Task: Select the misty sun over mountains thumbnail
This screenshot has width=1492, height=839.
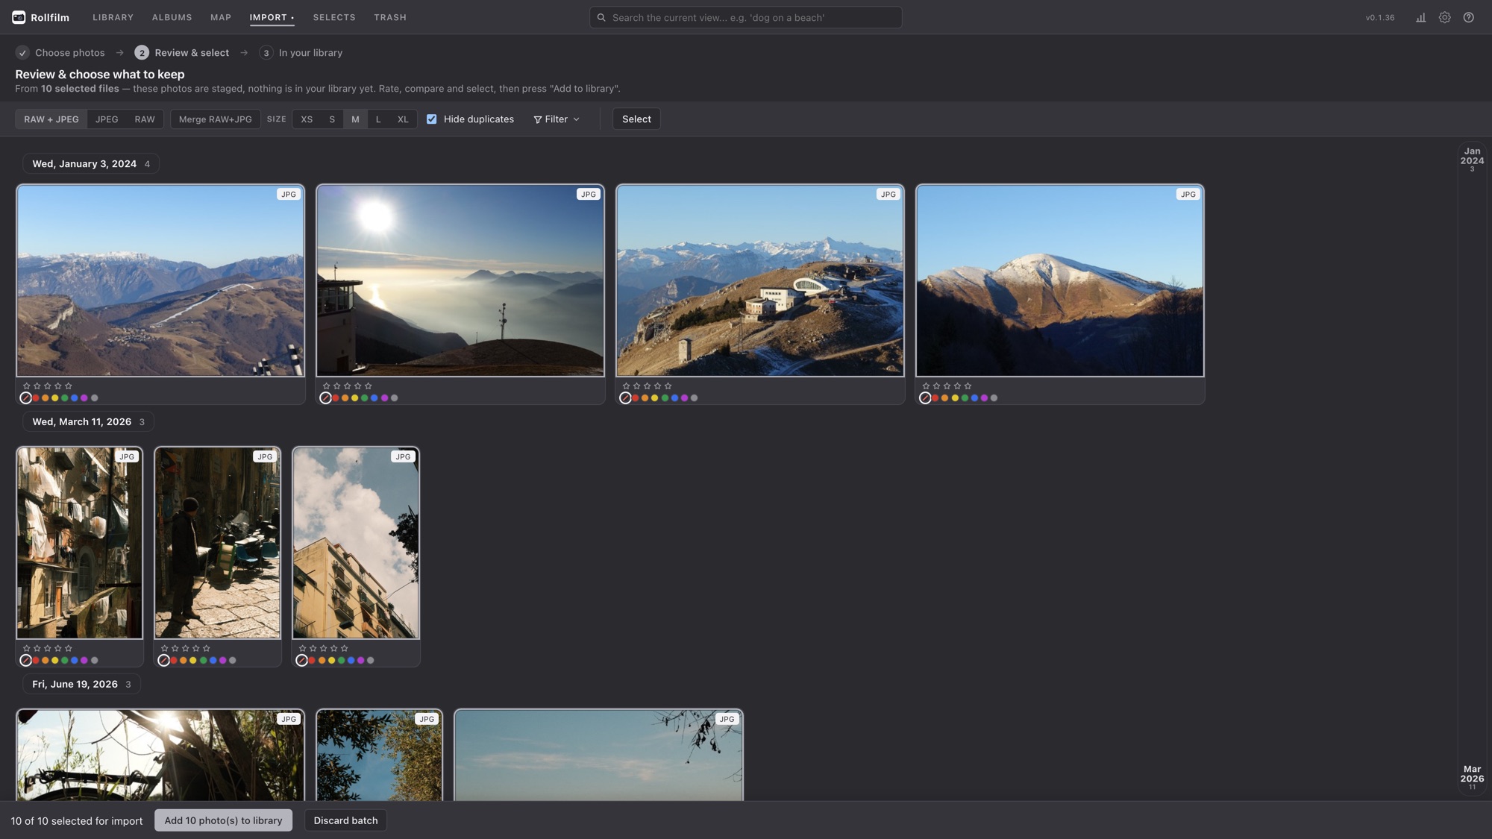Action: (460, 280)
